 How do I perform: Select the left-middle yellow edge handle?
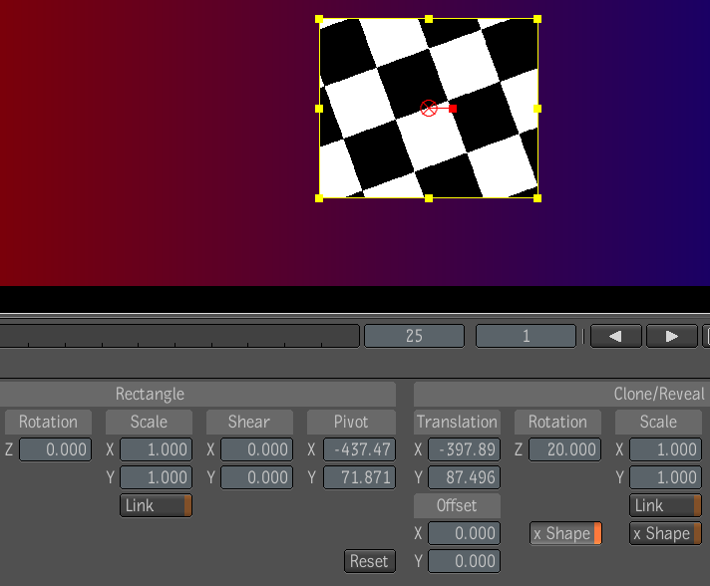(319, 109)
